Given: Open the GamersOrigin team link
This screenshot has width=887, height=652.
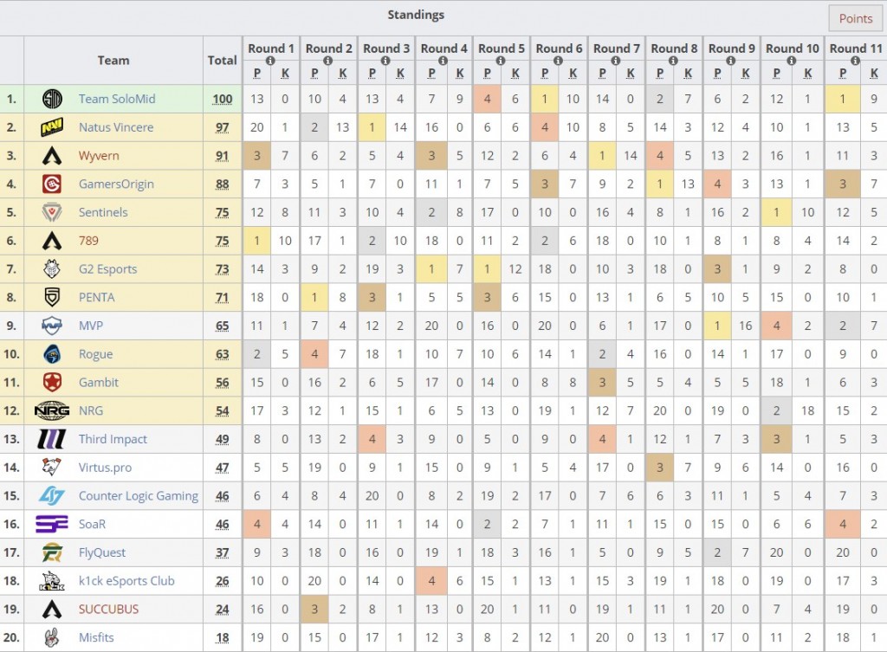Looking at the screenshot, I should [x=116, y=184].
